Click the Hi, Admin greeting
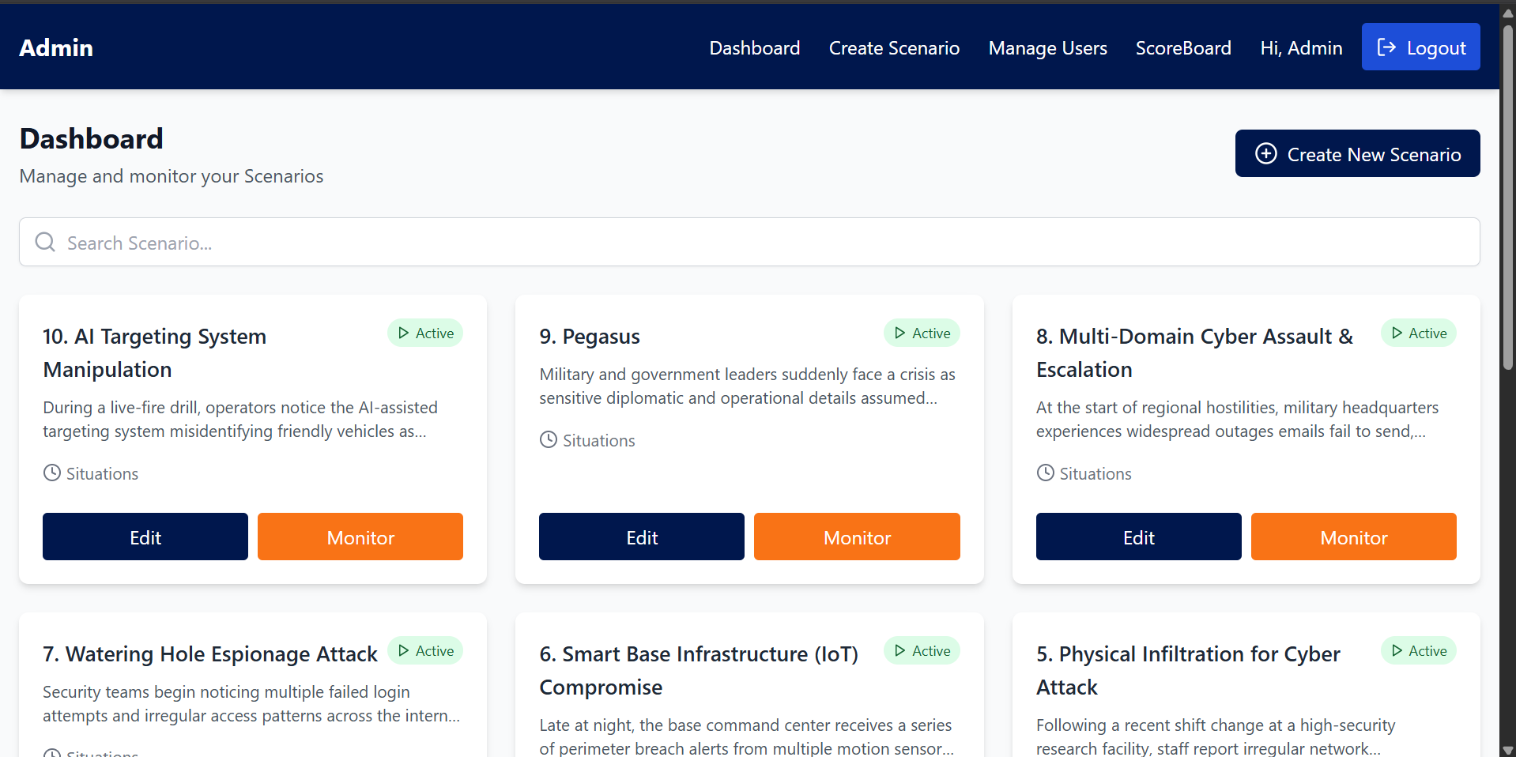Viewport: 1516px width, 757px height. pyautogui.click(x=1301, y=48)
